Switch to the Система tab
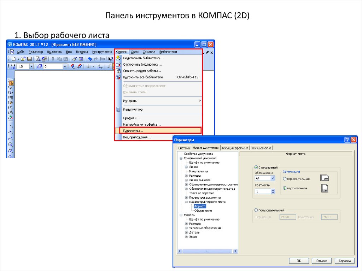 (184, 148)
